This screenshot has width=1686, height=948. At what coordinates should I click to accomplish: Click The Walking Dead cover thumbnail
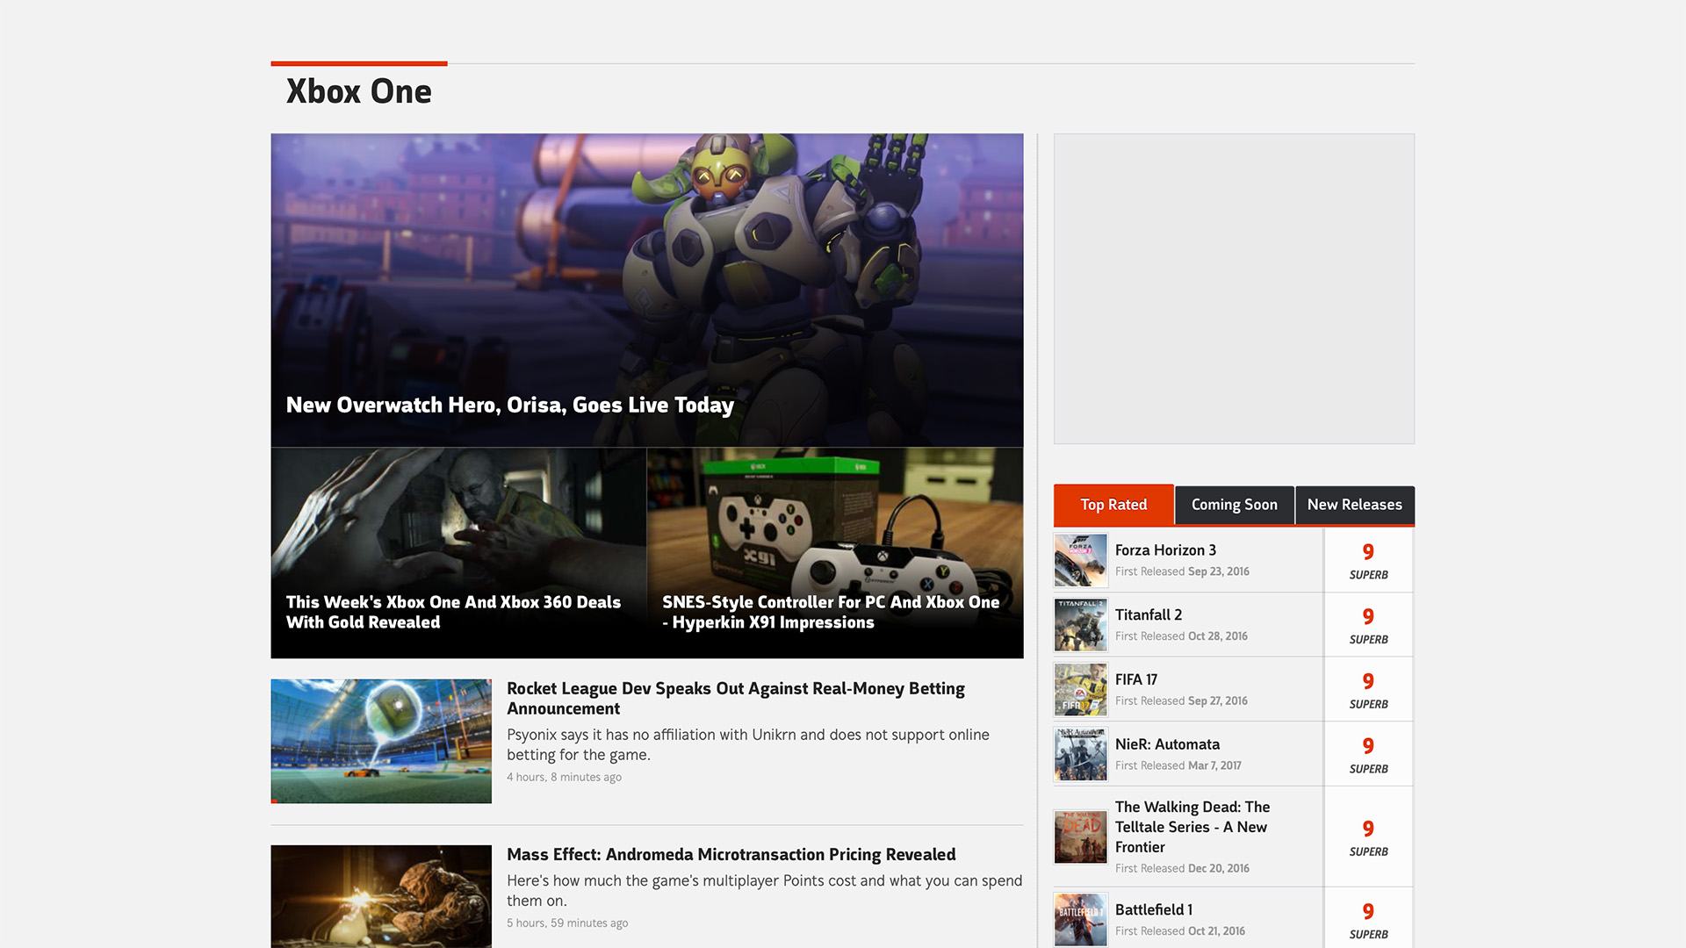point(1080,837)
